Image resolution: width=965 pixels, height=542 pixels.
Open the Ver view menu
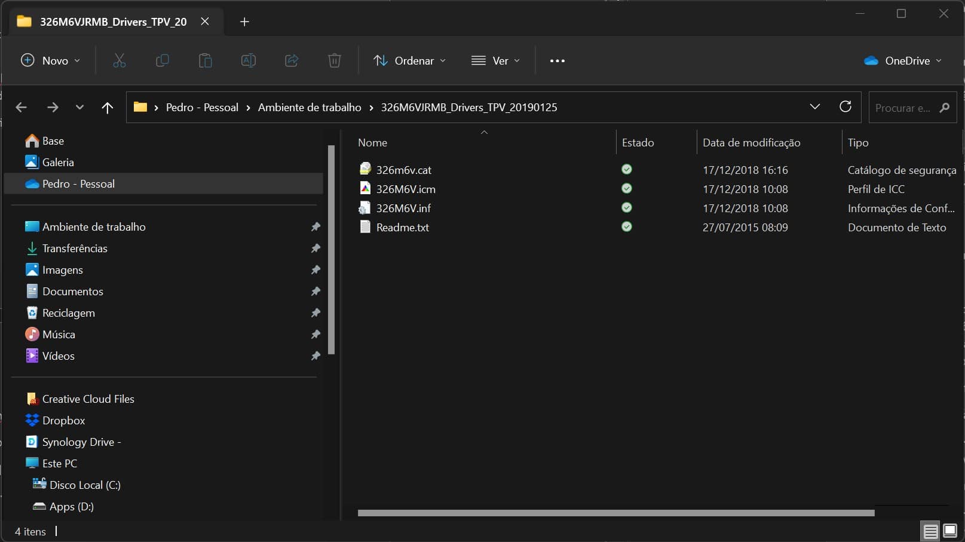pos(495,60)
